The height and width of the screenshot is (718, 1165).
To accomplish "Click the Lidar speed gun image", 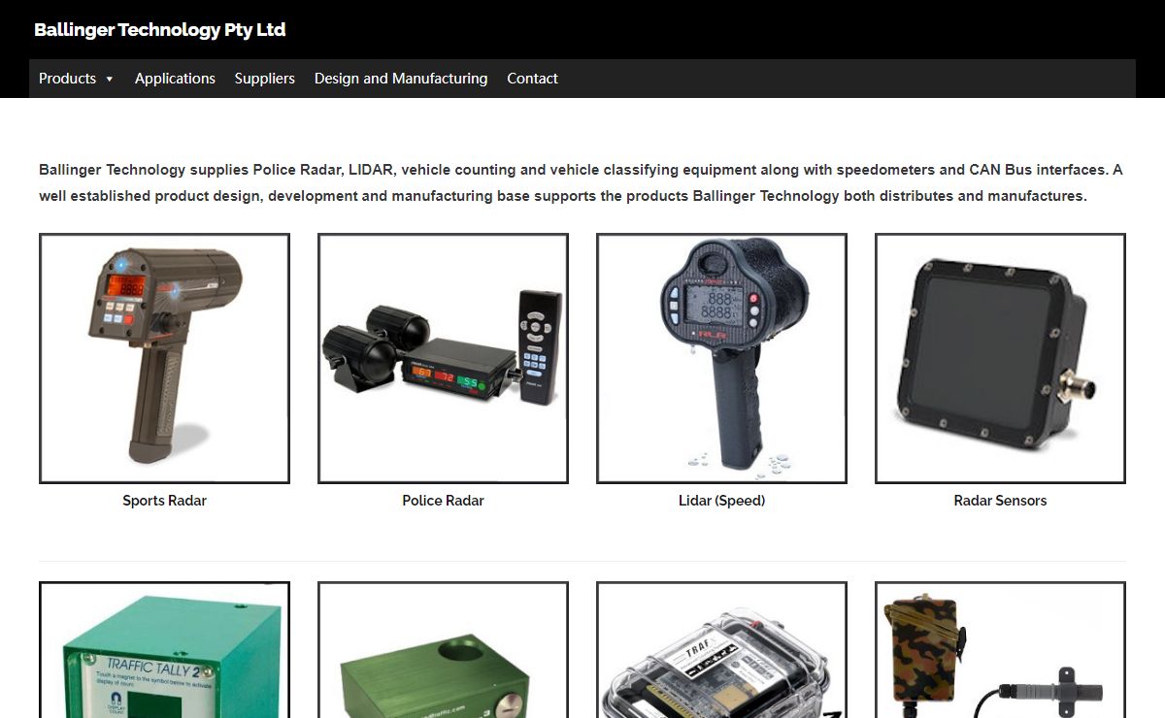I will [721, 358].
